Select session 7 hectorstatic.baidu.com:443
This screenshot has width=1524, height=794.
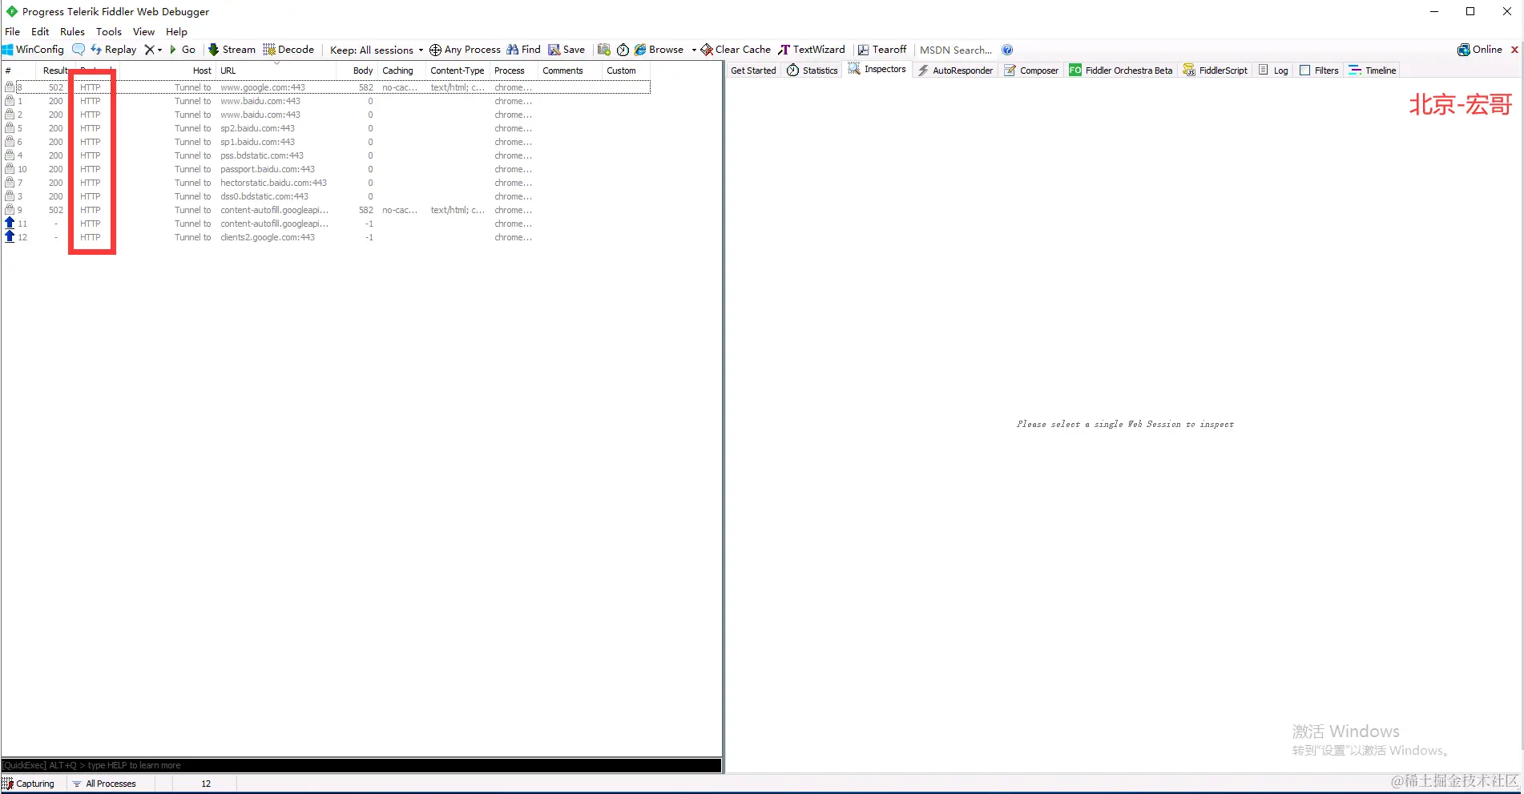[x=325, y=183]
